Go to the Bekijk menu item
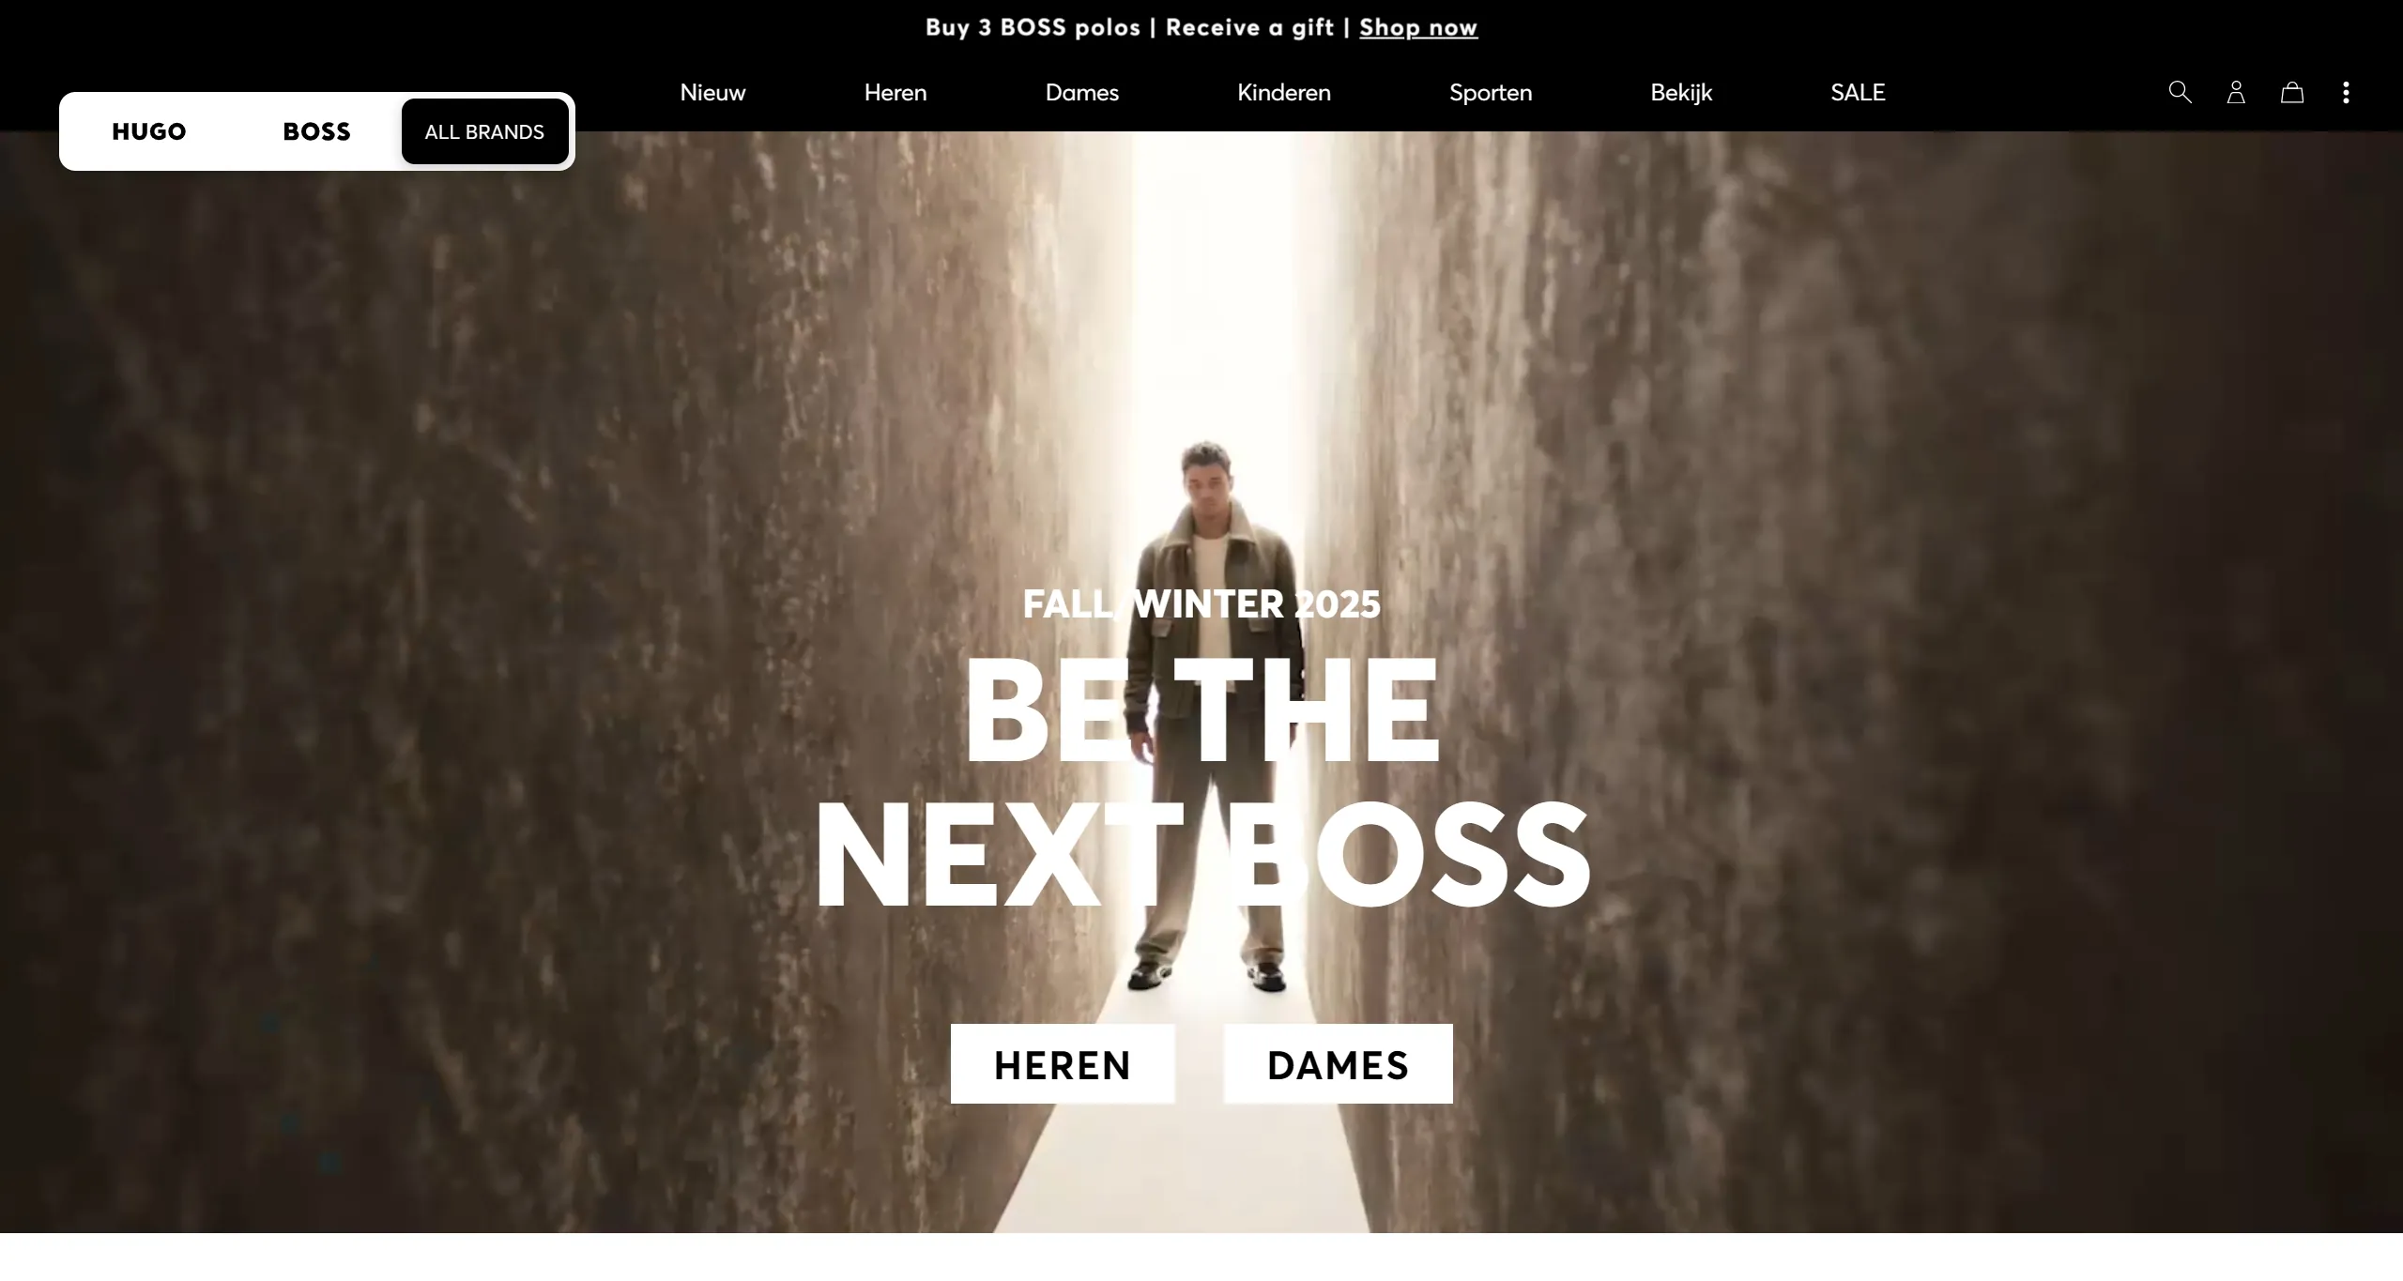 [1681, 92]
